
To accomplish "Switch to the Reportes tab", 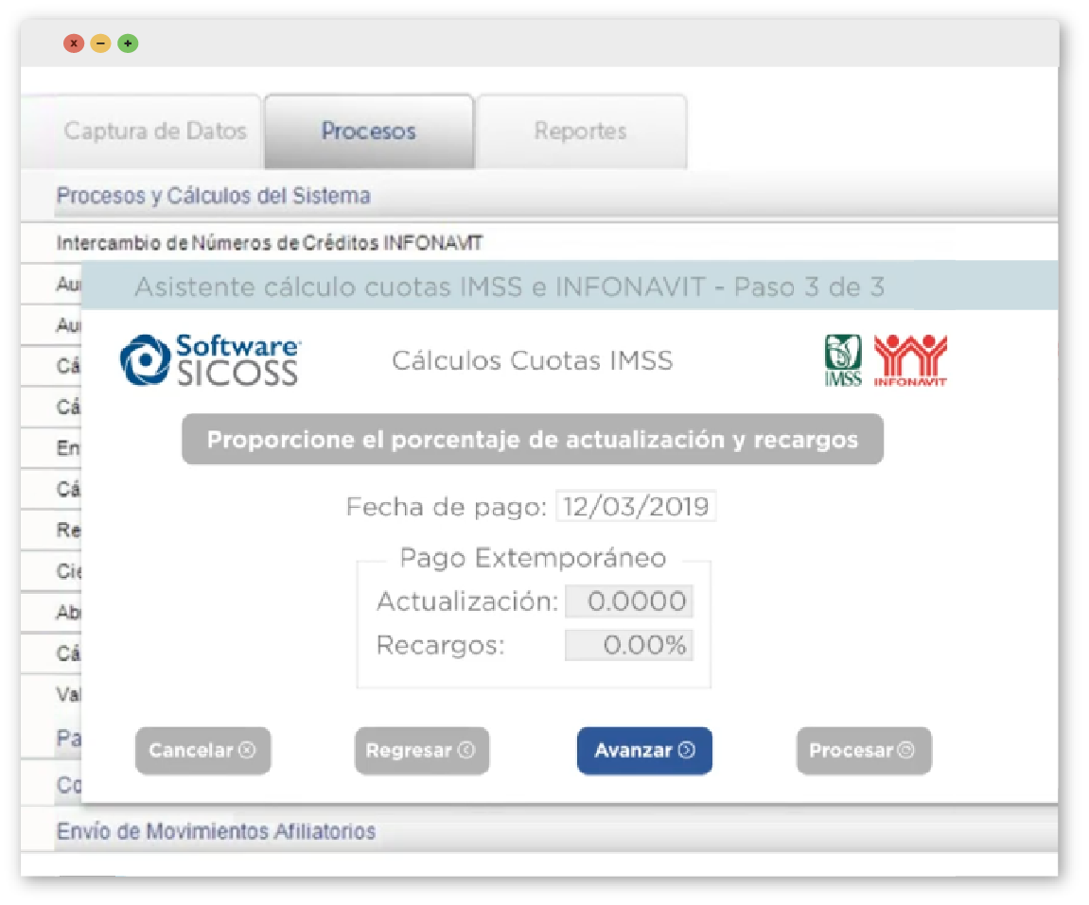I will coord(581,131).
